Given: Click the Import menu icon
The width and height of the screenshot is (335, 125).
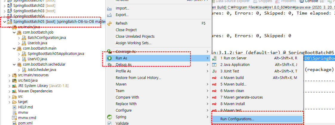Looking at the screenshot, I should 109,9.
